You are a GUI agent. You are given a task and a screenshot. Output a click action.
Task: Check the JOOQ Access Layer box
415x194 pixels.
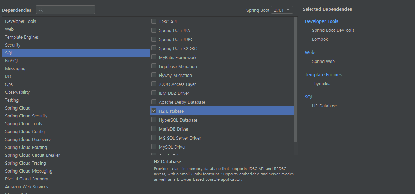coord(154,84)
